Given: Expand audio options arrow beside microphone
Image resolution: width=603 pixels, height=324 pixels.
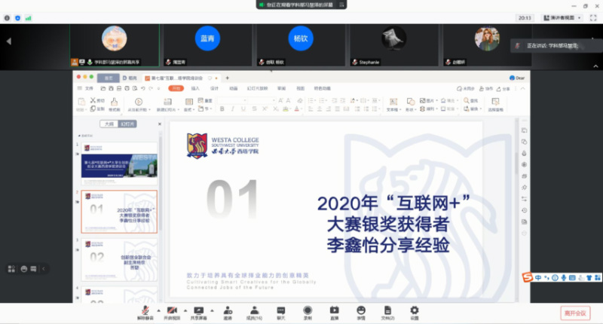Looking at the screenshot, I should [158, 310].
